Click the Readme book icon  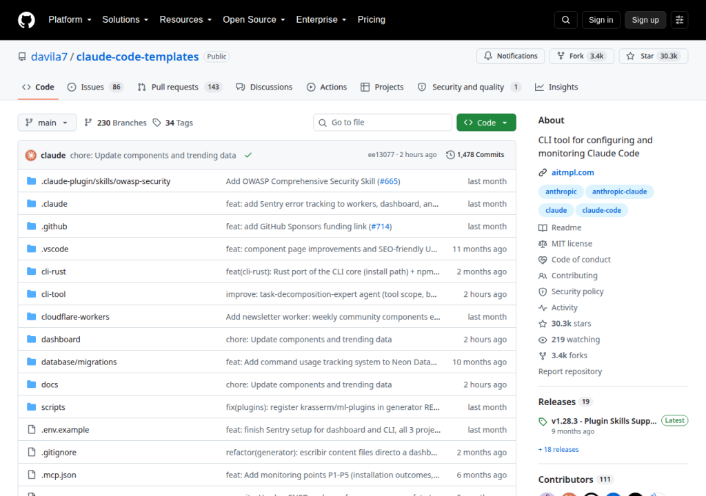pyautogui.click(x=543, y=228)
